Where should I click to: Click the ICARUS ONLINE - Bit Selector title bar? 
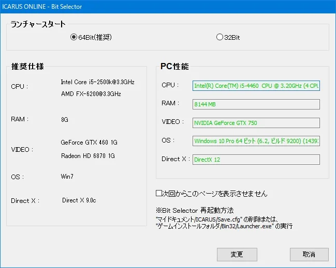[168, 7]
